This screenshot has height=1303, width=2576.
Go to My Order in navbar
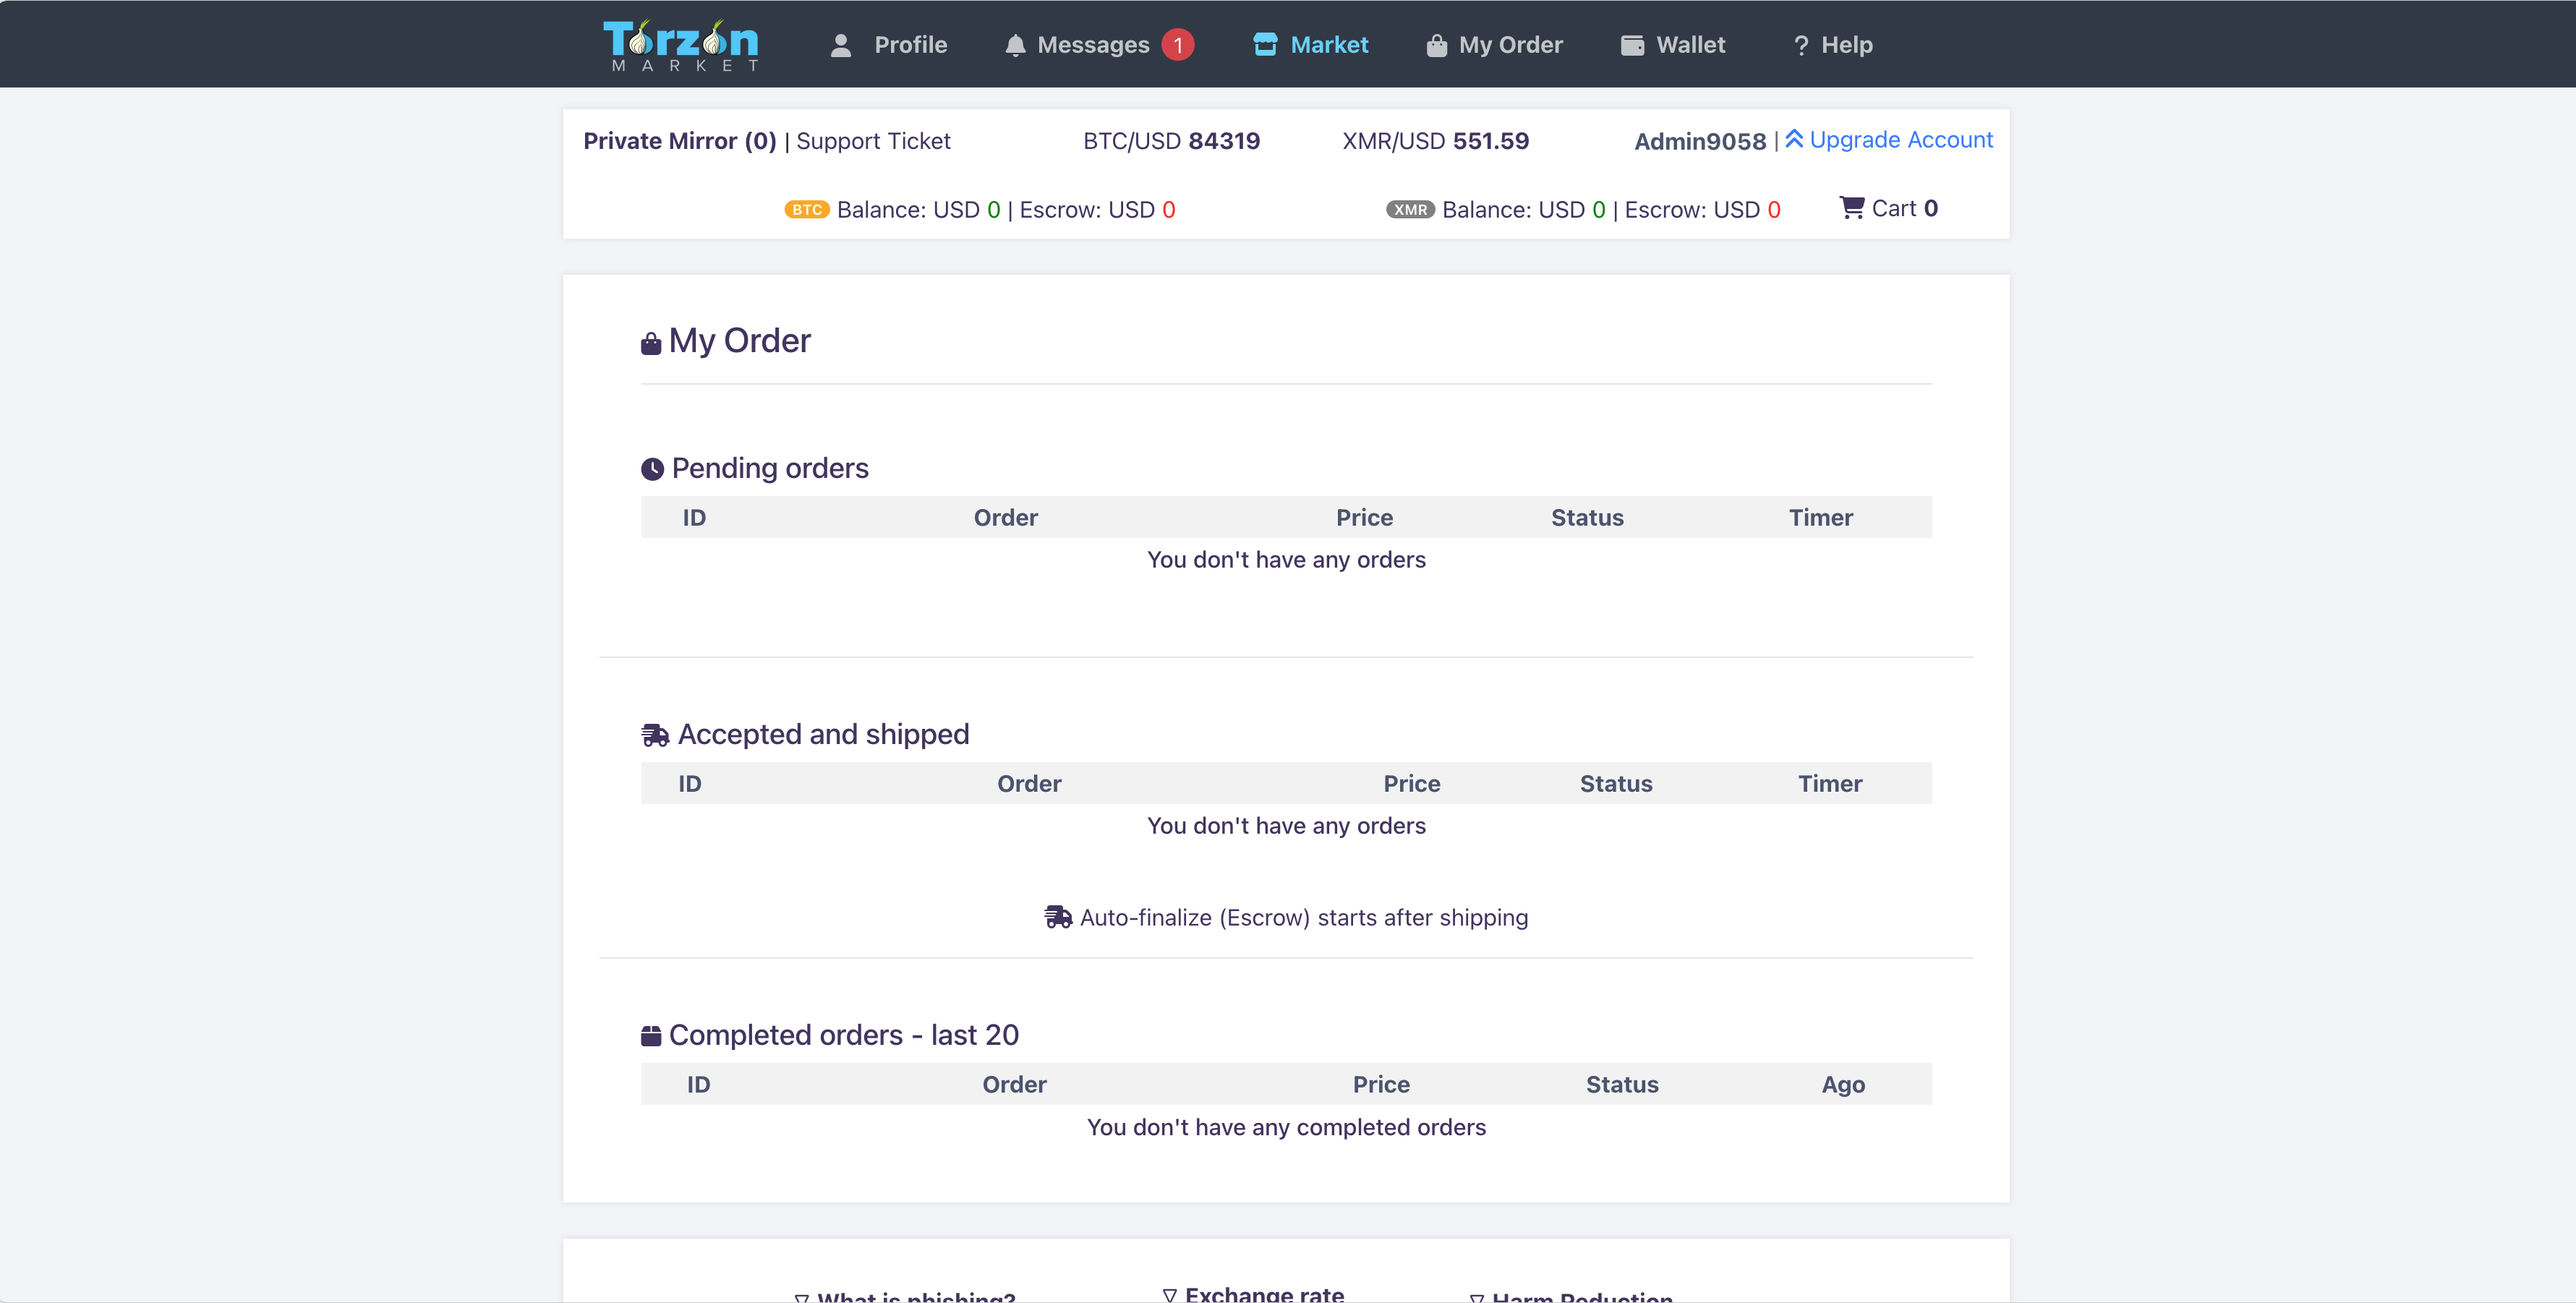[1494, 45]
